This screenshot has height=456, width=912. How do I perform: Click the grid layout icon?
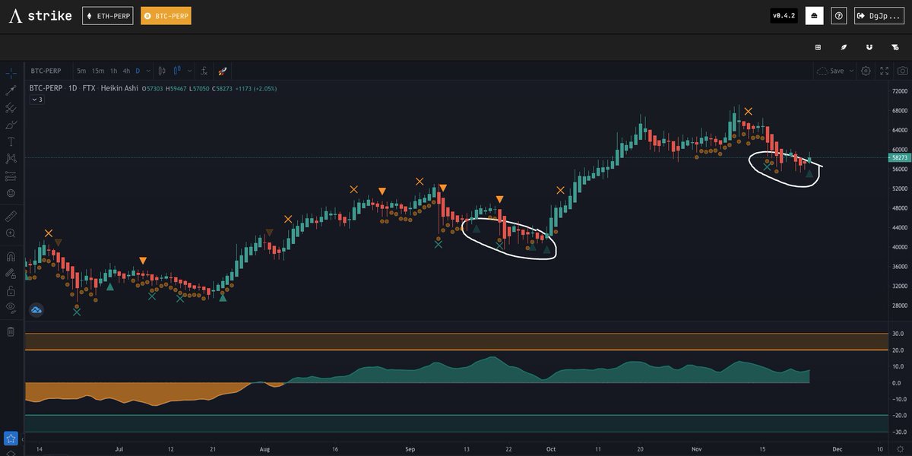(x=818, y=47)
